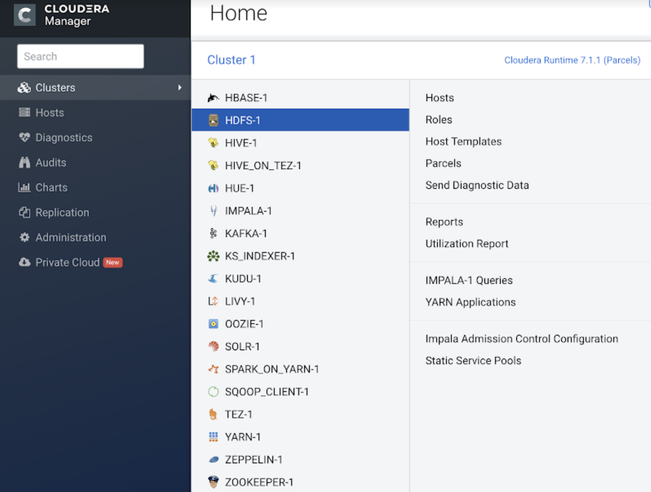651x492 pixels.
Task: Click the Diagnostics heart icon in sidebar
Action: click(25, 138)
